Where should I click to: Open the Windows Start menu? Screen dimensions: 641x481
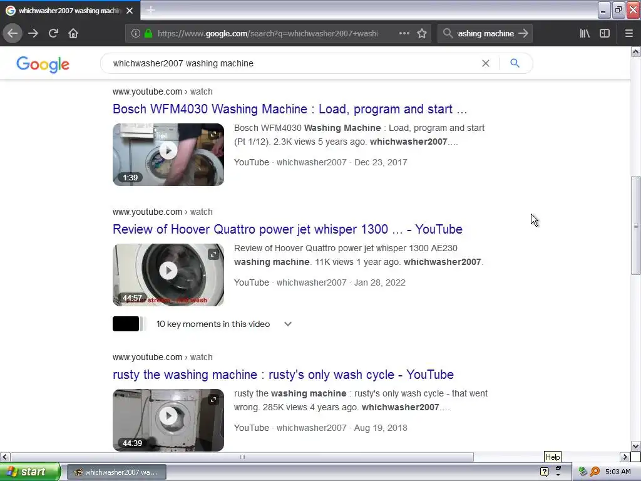30,472
